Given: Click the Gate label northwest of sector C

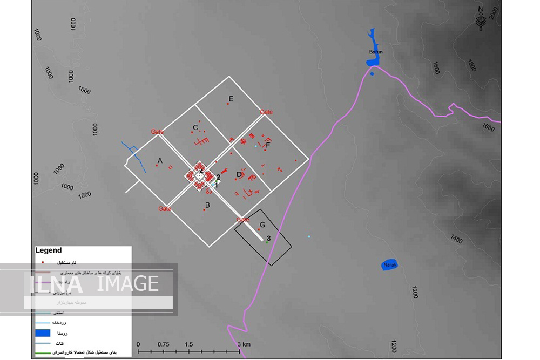Looking at the screenshot, I should pyautogui.click(x=157, y=132).
